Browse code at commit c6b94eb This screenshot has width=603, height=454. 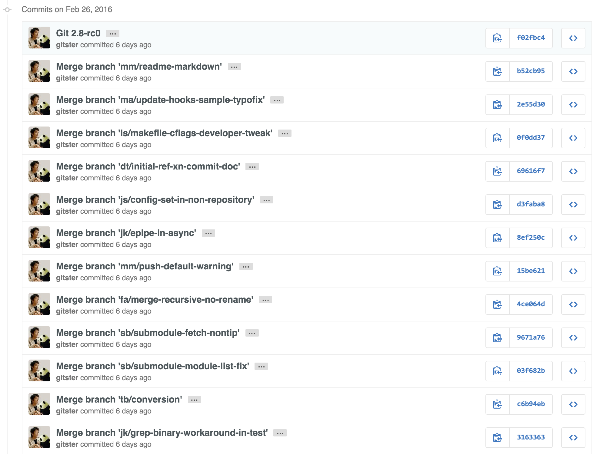point(573,404)
